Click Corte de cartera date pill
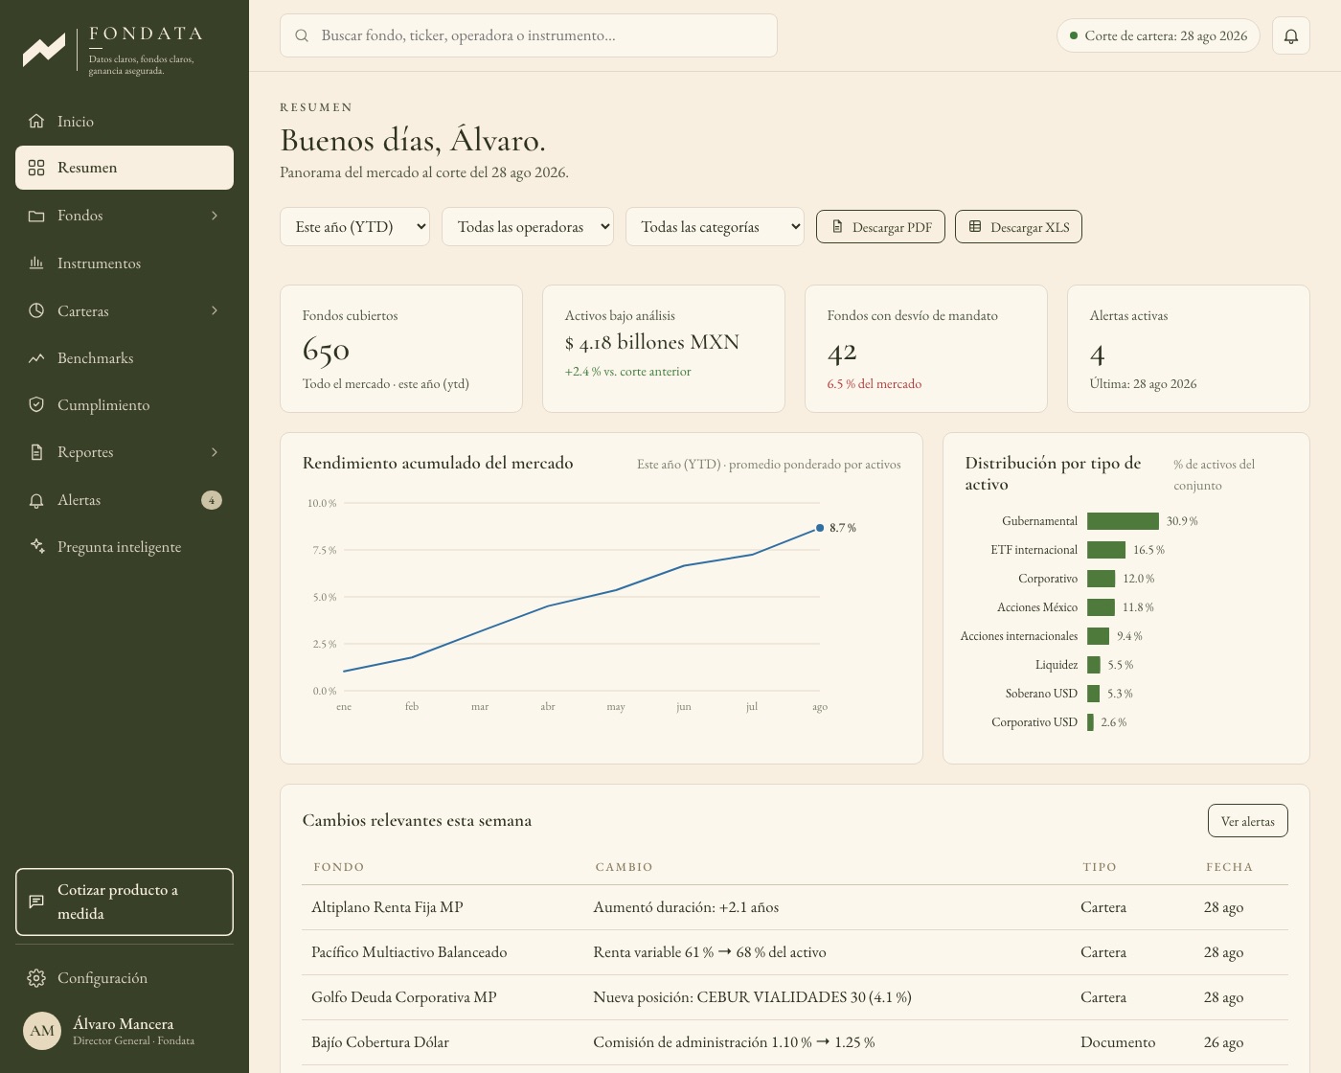 [x=1158, y=35]
